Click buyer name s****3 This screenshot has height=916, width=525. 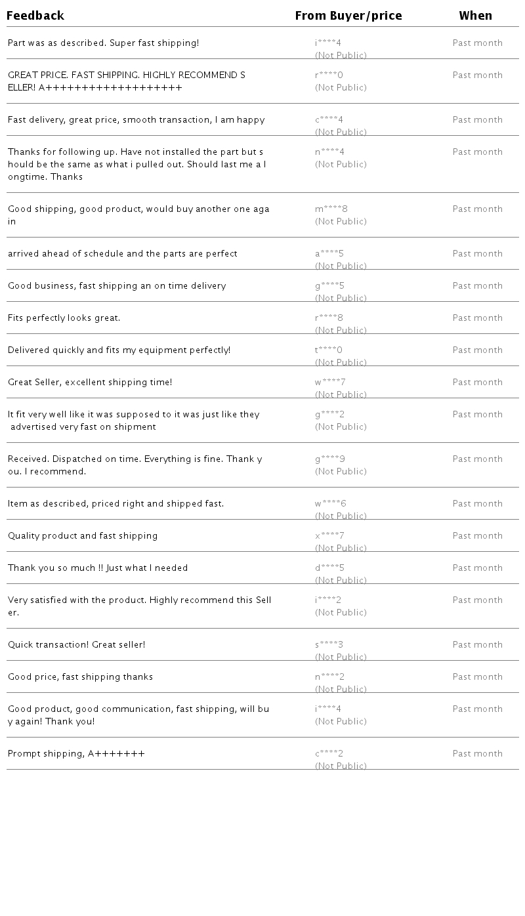pyautogui.click(x=329, y=645)
